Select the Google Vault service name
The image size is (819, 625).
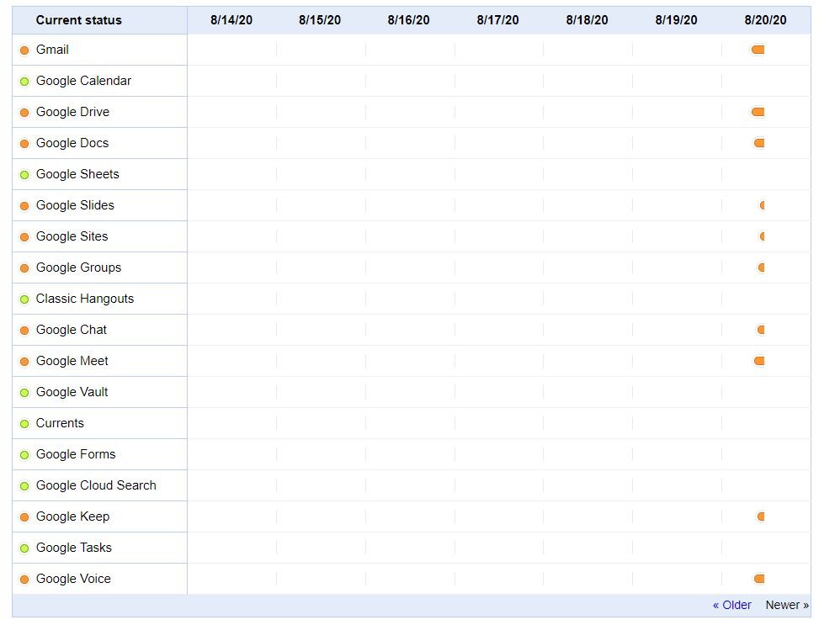72,392
